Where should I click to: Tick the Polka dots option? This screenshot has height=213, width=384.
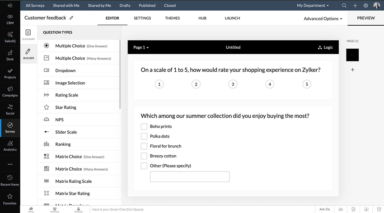[144, 136]
